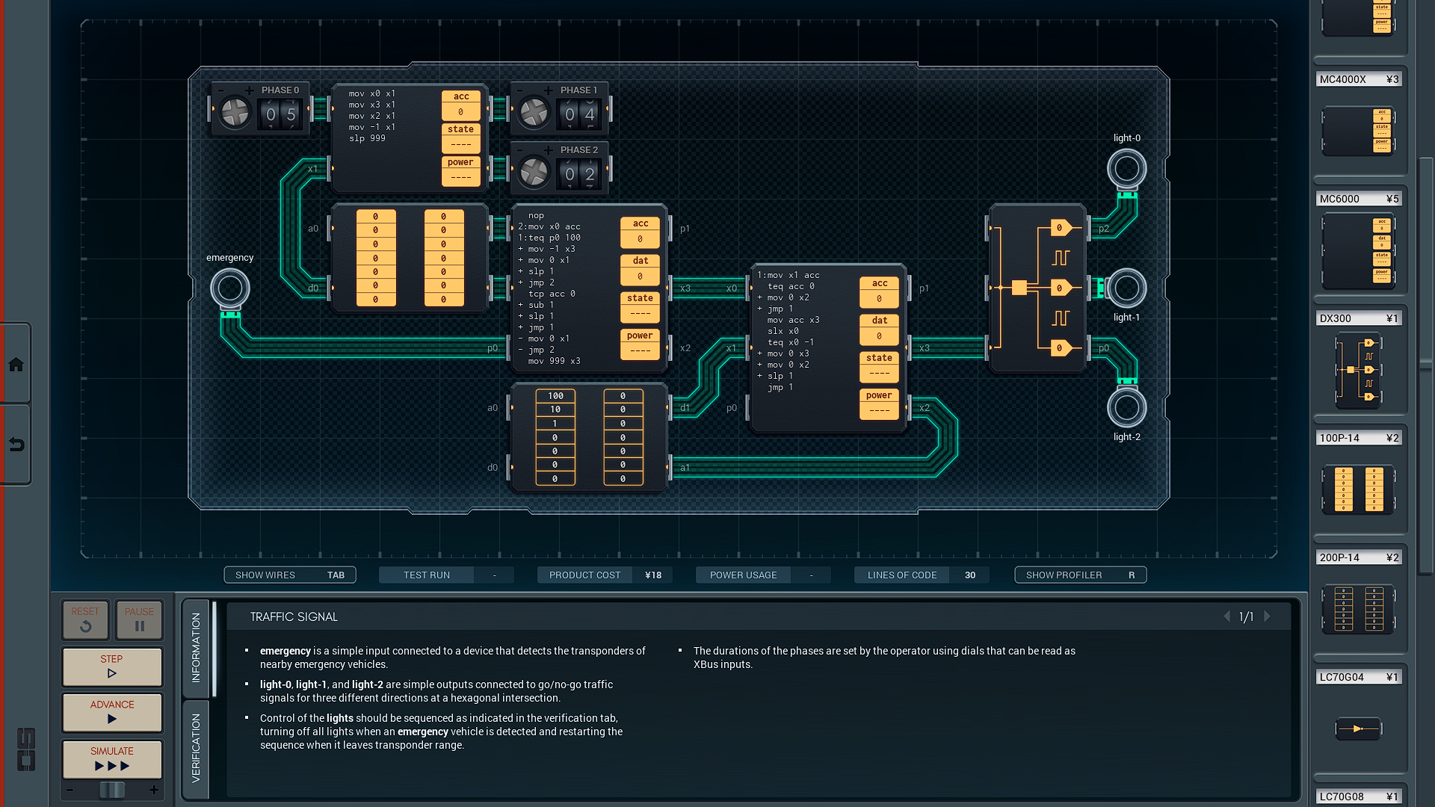This screenshot has width=1435, height=807.
Task: Click memory cell containing 10
Action: (555, 409)
